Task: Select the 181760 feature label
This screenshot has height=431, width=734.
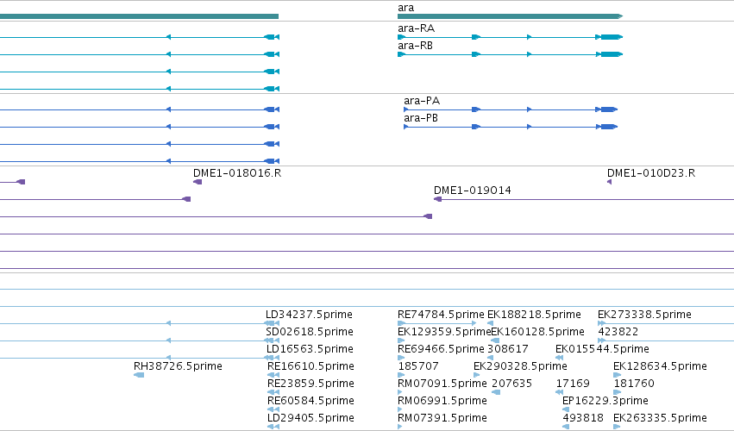Action: click(634, 384)
